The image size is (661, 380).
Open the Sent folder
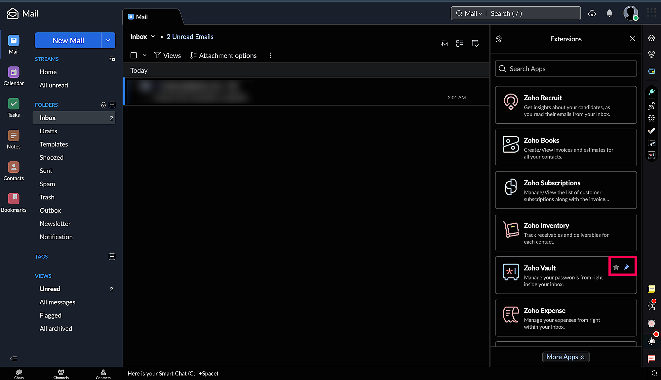pyautogui.click(x=46, y=171)
